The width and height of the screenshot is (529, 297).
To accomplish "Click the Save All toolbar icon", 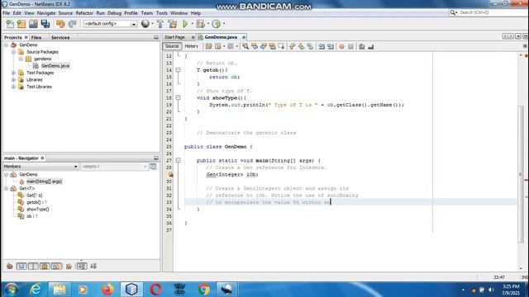I will coord(45,24).
